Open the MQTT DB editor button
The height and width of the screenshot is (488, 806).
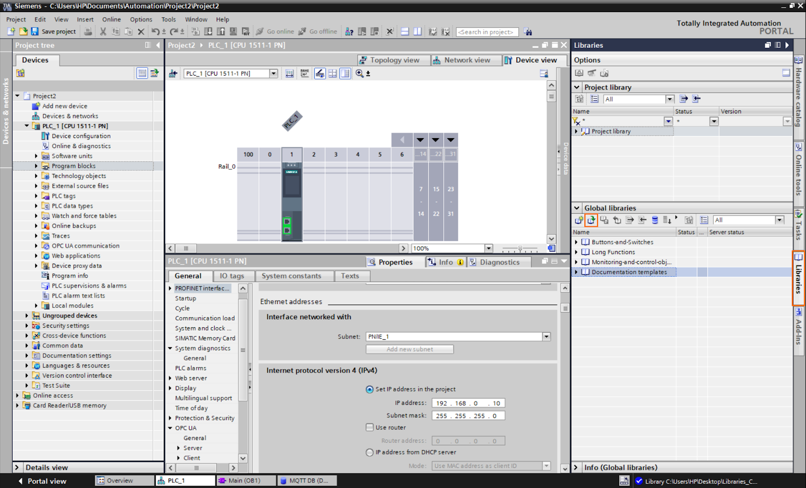point(307,480)
